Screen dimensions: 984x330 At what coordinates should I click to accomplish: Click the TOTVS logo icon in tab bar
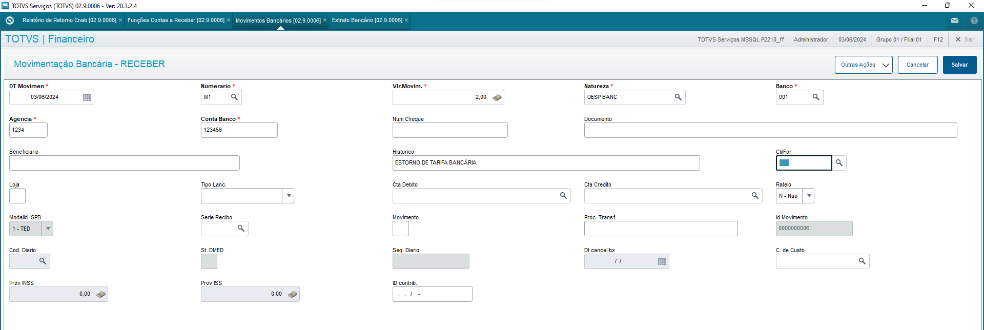click(9, 20)
